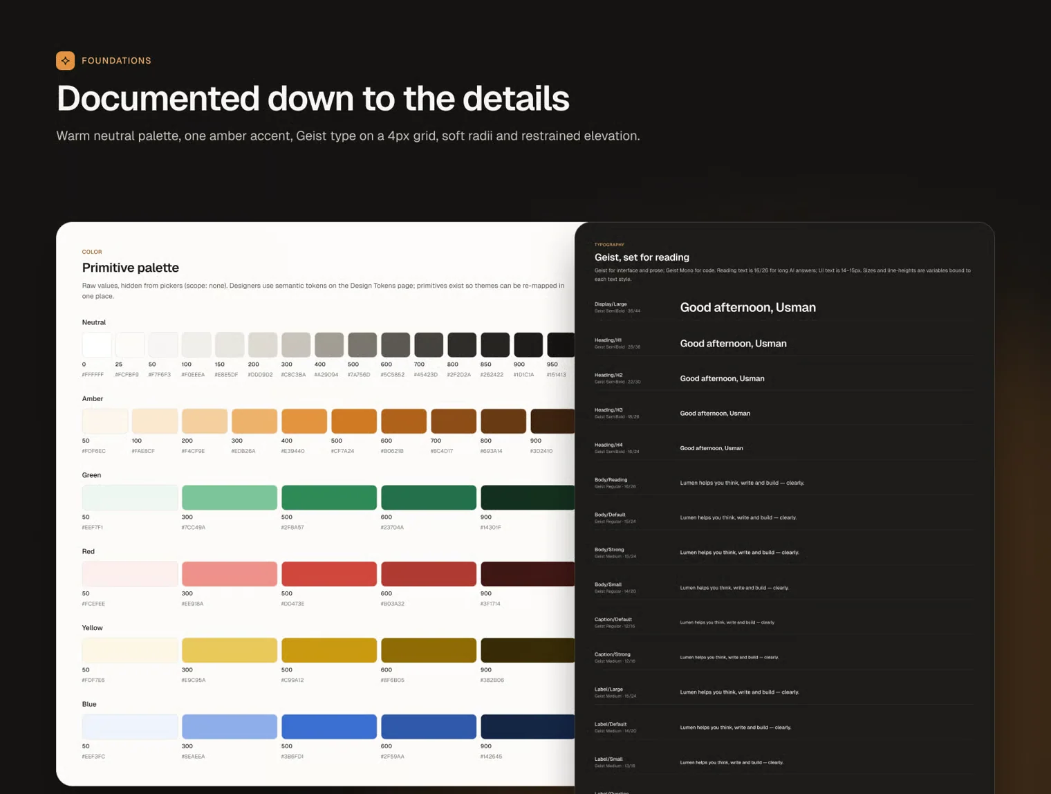The image size is (1051, 794).
Task: Choose the Amber 700 swatch #8C4D17
Action: coord(454,421)
